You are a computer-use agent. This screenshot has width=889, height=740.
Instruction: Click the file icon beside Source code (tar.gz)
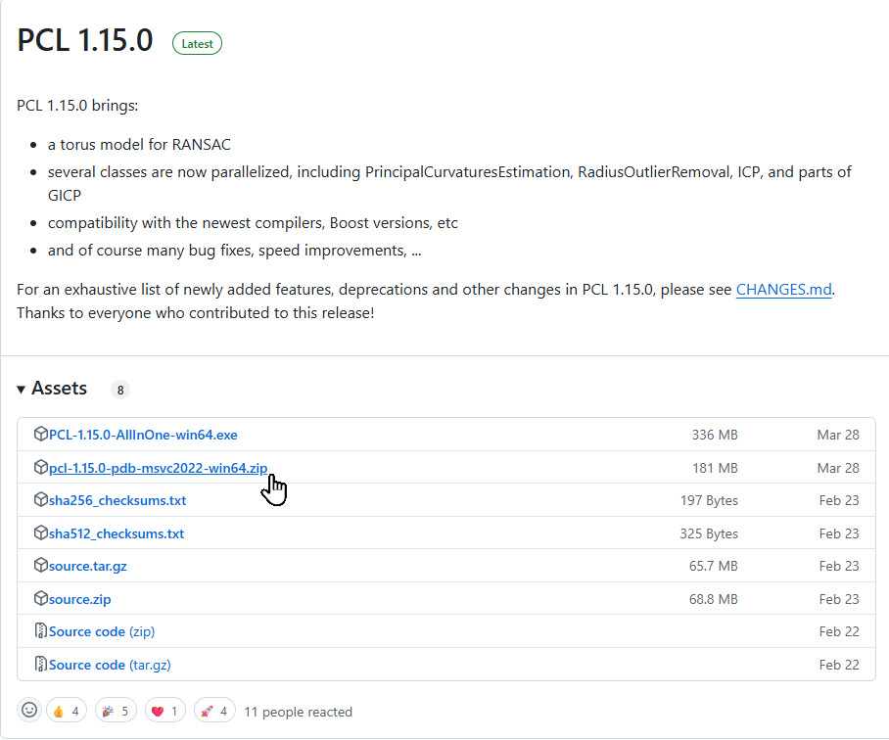[x=40, y=665]
